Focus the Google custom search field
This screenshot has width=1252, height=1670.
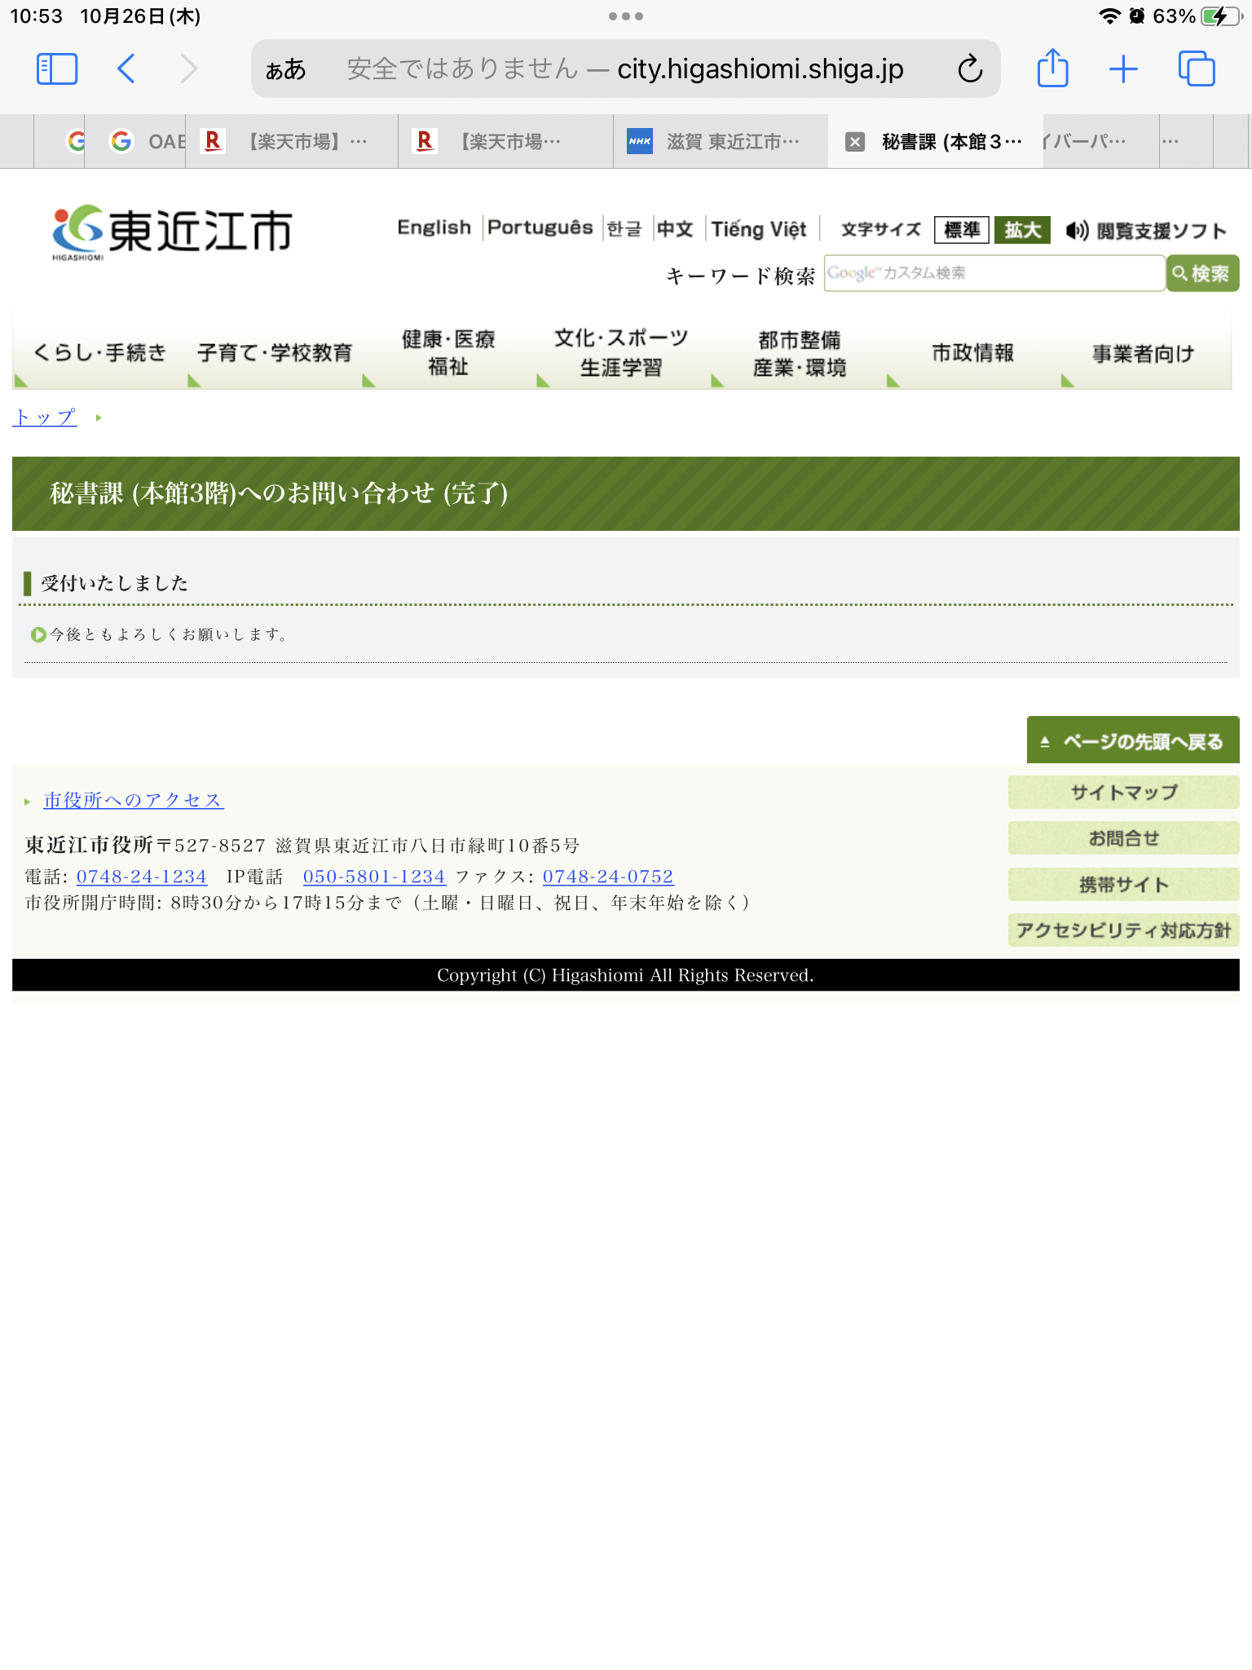point(994,273)
